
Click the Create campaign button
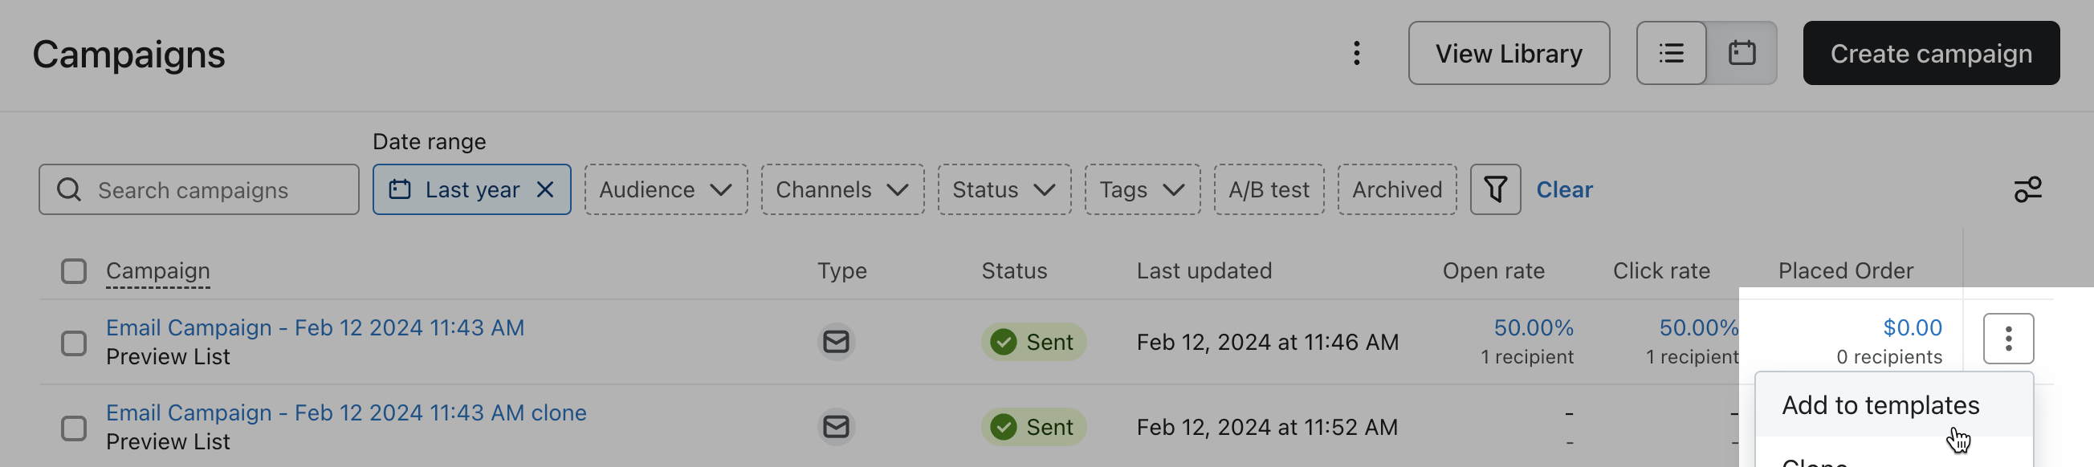point(1931,54)
